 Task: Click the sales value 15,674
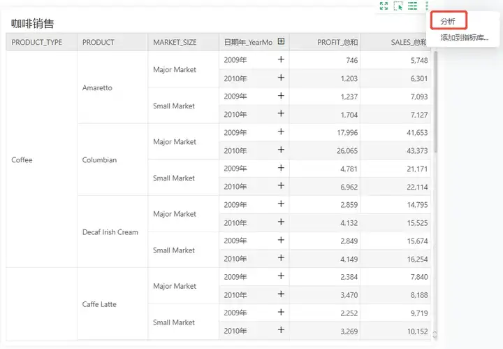tap(417, 241)
